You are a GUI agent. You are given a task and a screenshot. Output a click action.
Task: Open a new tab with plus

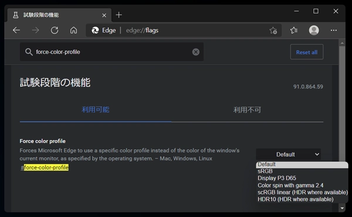[119, 15]
